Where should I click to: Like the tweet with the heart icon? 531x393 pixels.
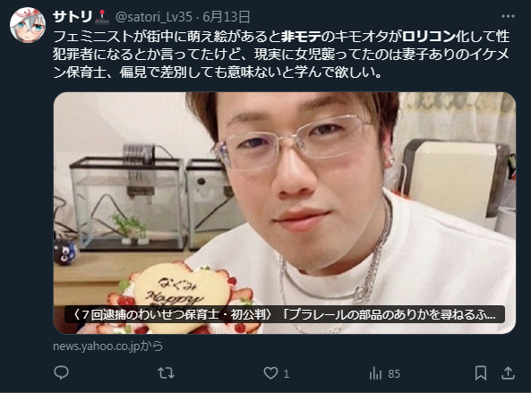coord(270,373)
